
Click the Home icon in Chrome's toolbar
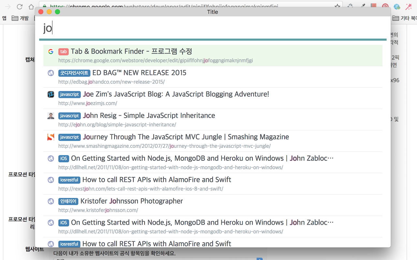tap(31, 6)
